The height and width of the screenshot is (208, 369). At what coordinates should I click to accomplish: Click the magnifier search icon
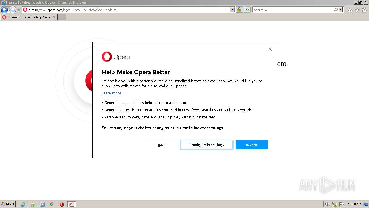pos(336,10)
